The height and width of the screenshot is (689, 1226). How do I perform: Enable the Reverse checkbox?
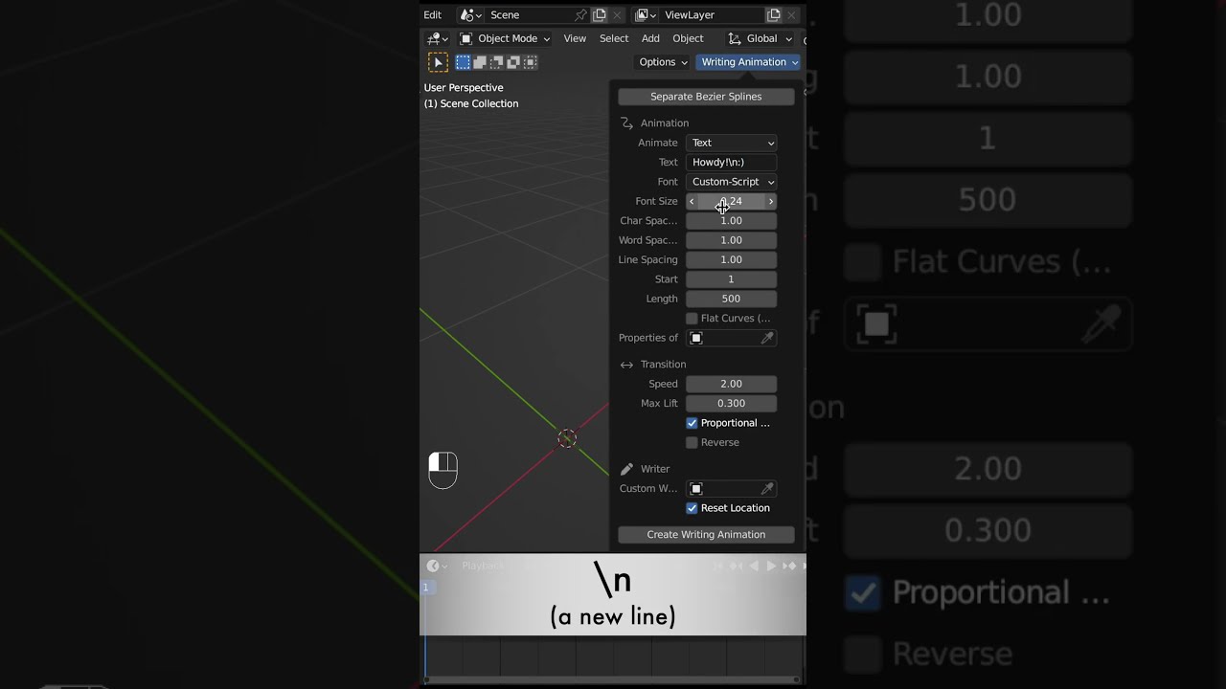tap(692, 443)
